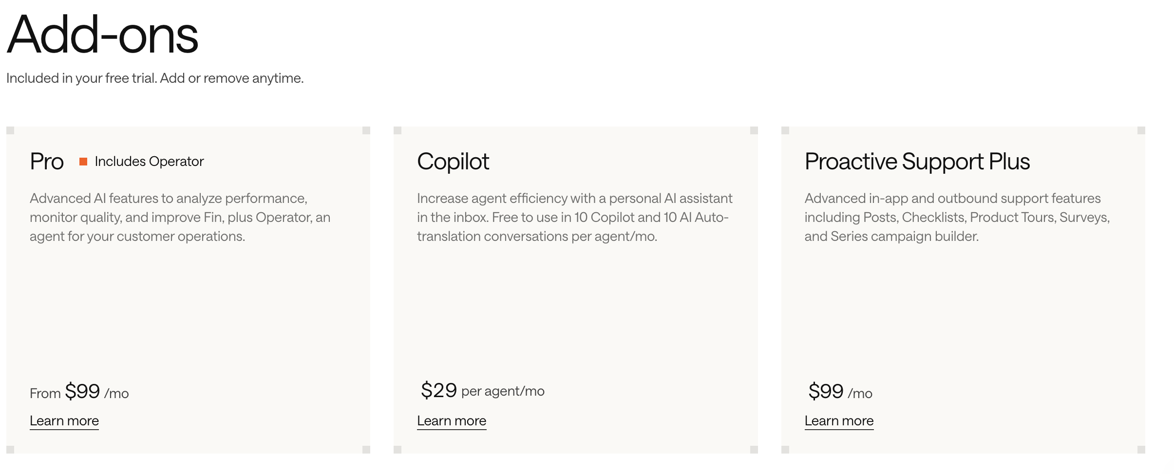
Task: Click the Pro card's bottom-left corner marker
Action: [x=10, y=450]
